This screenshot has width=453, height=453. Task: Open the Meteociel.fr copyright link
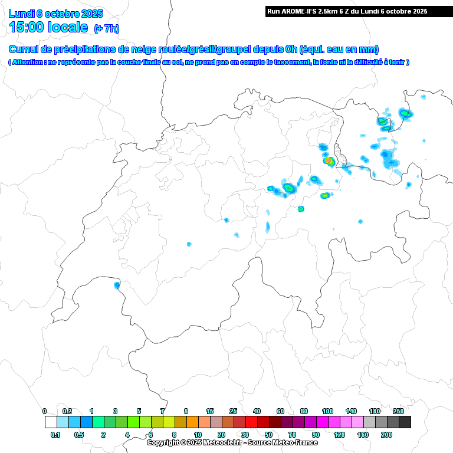tap(231, 442)
